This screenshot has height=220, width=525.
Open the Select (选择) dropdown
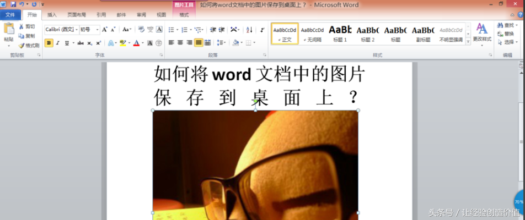tap(507, 42)
